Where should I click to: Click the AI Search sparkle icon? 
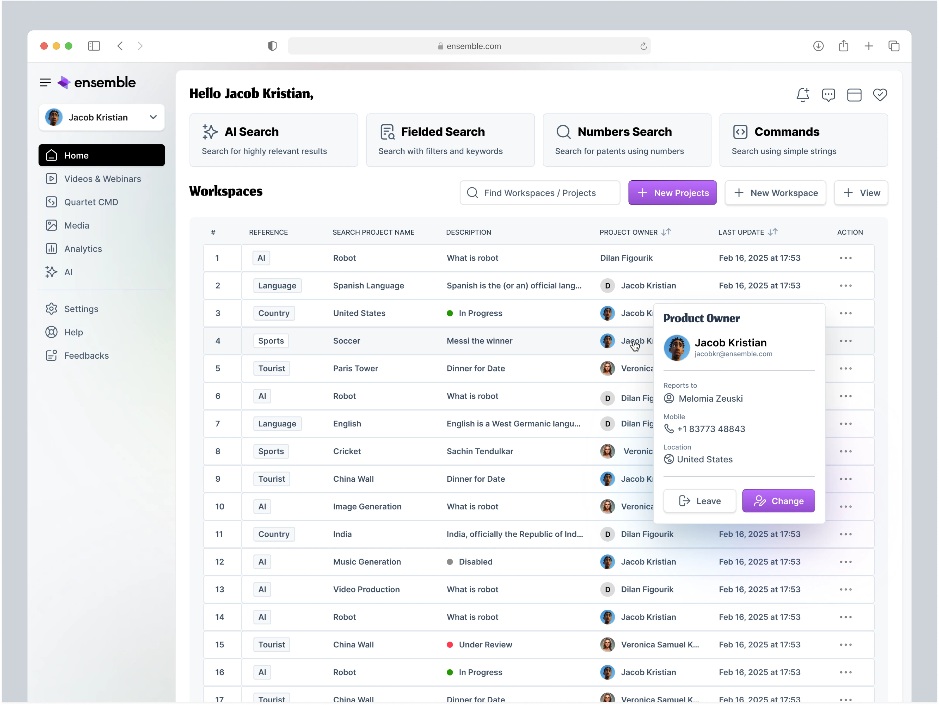(210, 132)
